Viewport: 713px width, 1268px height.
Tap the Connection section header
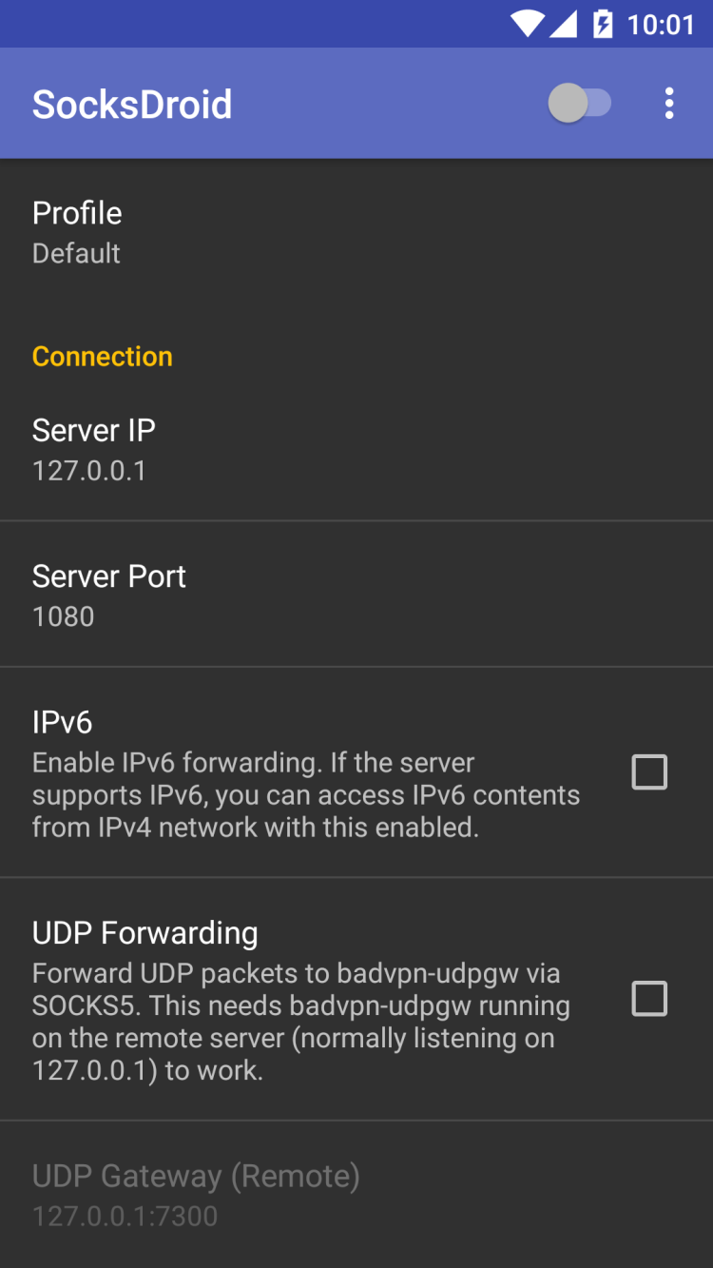click(102, 357)
